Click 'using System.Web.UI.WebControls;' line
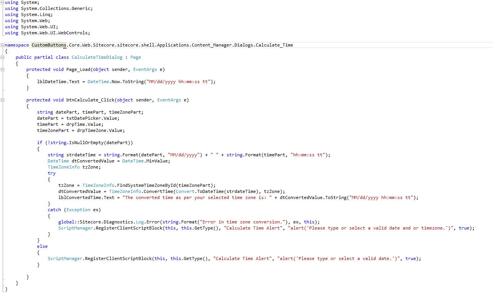Image resolution: width=493 pixels, height=297 pixels. click(48, 33)
